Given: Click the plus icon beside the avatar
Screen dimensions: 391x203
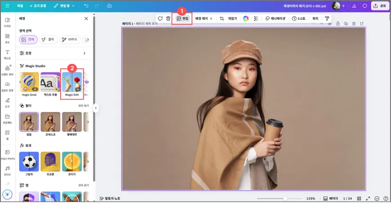Looking at the screenshot, I should pos(343,6).
